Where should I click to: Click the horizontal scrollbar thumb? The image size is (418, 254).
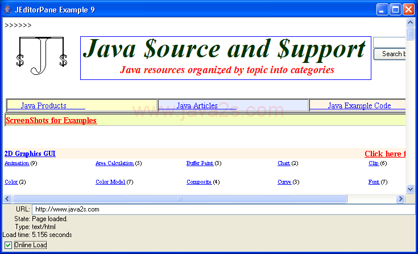click(180, 199)
